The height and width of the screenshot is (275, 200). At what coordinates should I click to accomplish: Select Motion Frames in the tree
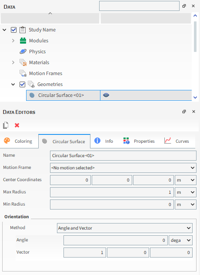(46, 73)
